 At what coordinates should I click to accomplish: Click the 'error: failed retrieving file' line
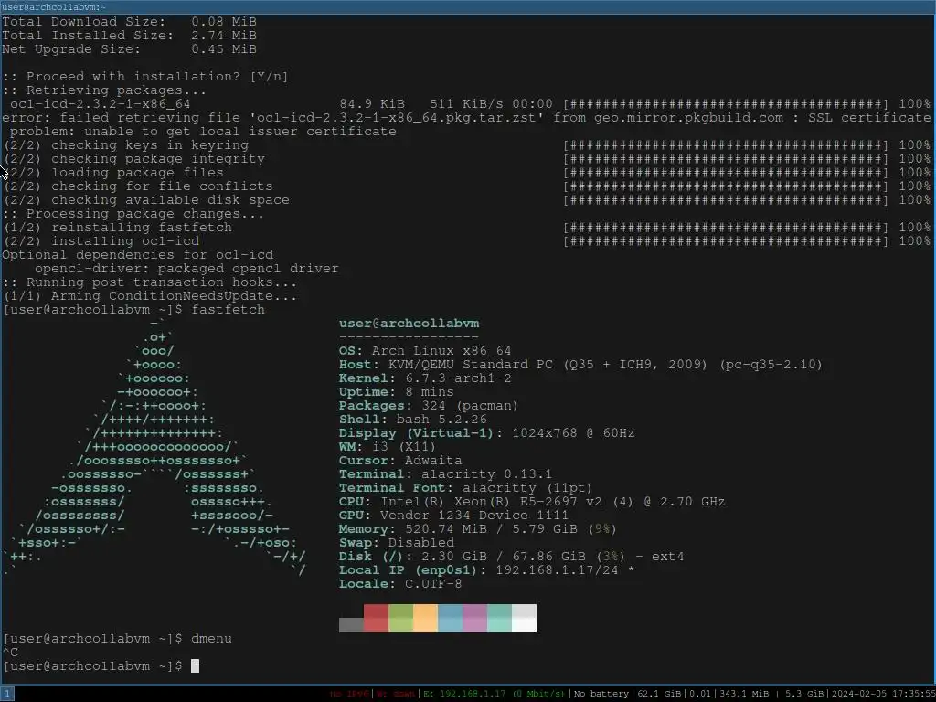tap(466, 124)
